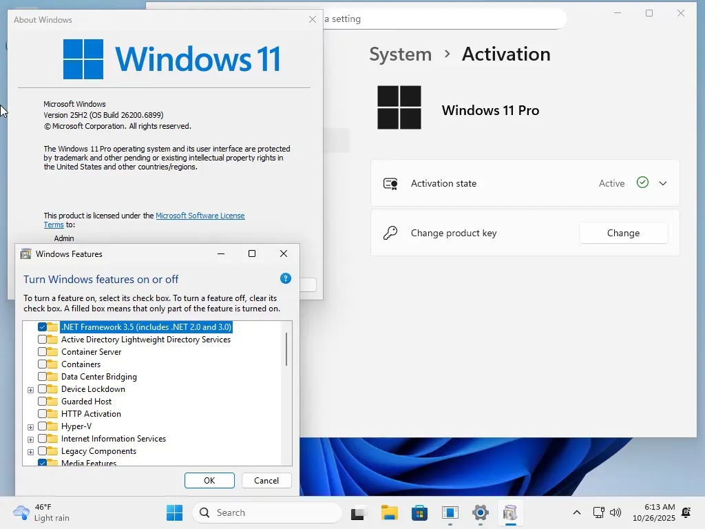Image resolution: width=705 pixels, height=529 pixels.
Task: Open File Explorer from the taskbar
Action: (389, 512)
